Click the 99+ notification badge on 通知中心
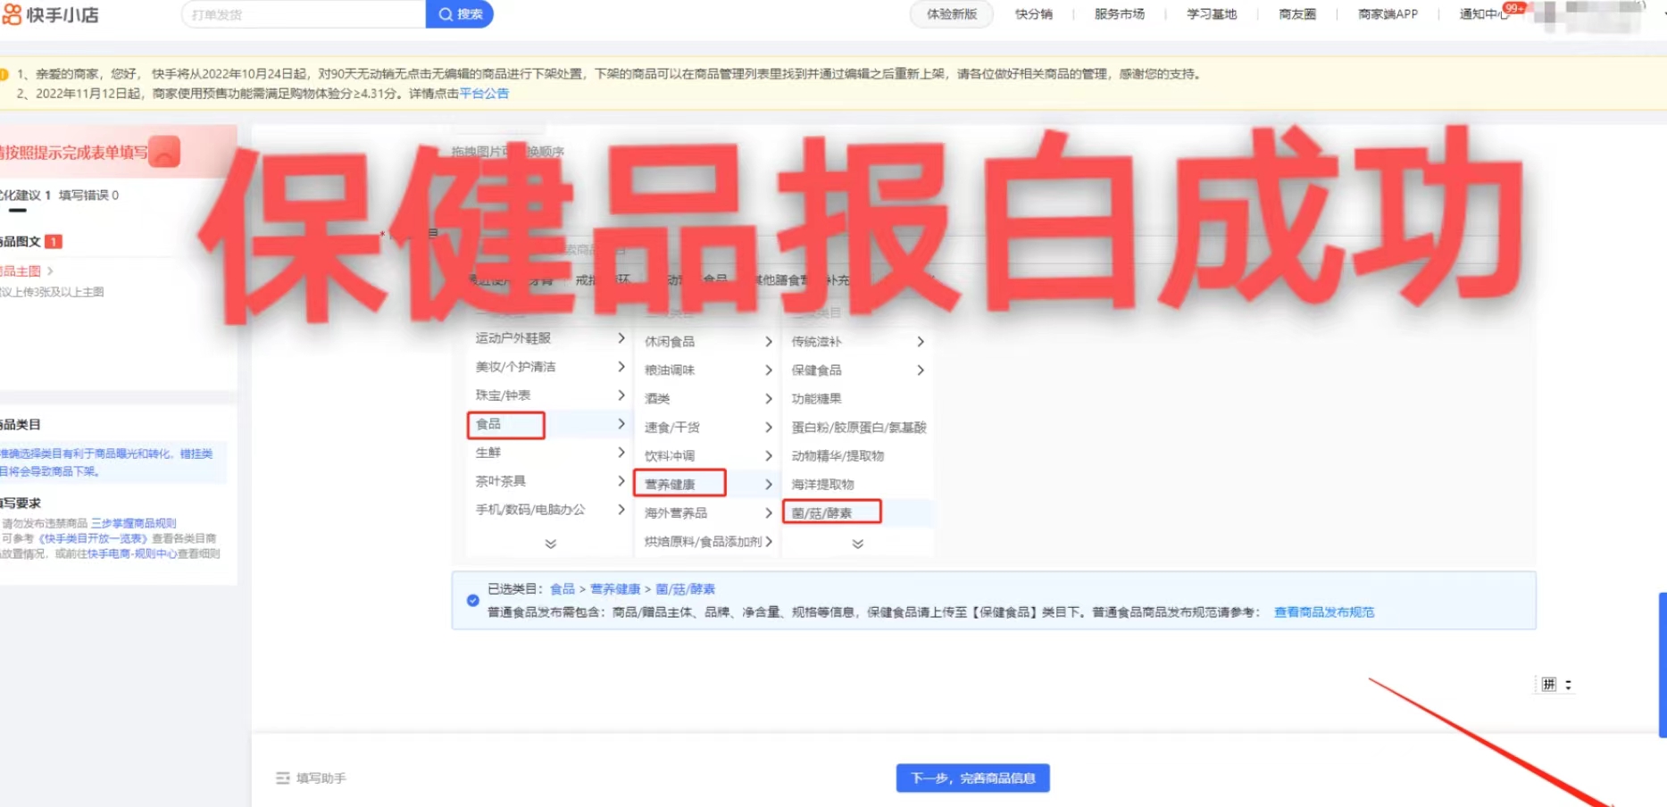The height and width of the screenshot is (807, 1667). (x=1513, y=7)
